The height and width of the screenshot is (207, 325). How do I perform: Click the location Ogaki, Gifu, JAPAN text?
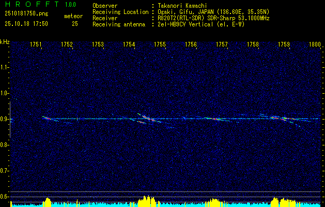click(213, 12)
